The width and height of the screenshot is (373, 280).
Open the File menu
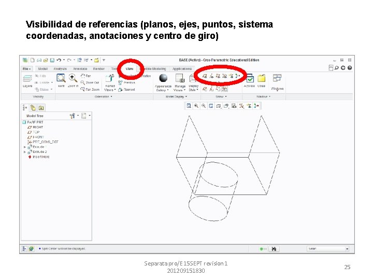pyautogui.click(x=26, y=69)
